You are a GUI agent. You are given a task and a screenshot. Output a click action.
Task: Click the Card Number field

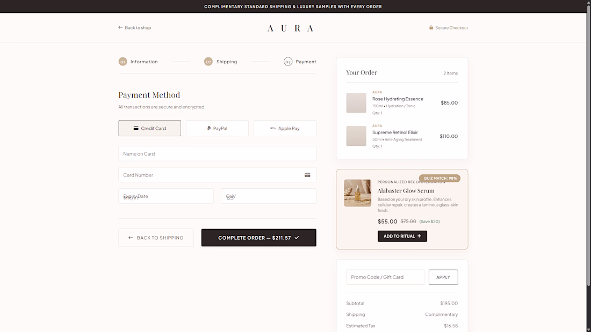pyautogui.click(x=217, y=175)
